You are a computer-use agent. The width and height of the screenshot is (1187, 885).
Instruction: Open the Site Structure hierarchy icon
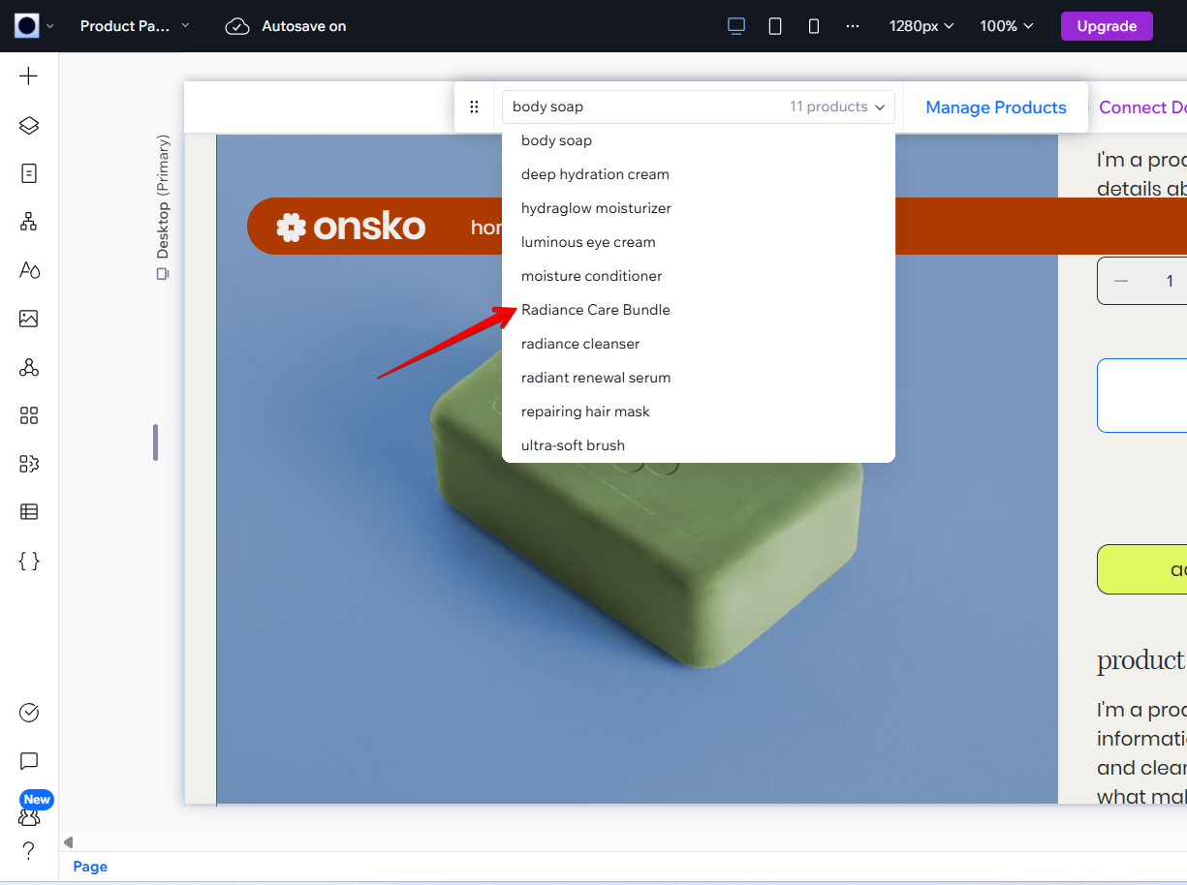[29, 222]
